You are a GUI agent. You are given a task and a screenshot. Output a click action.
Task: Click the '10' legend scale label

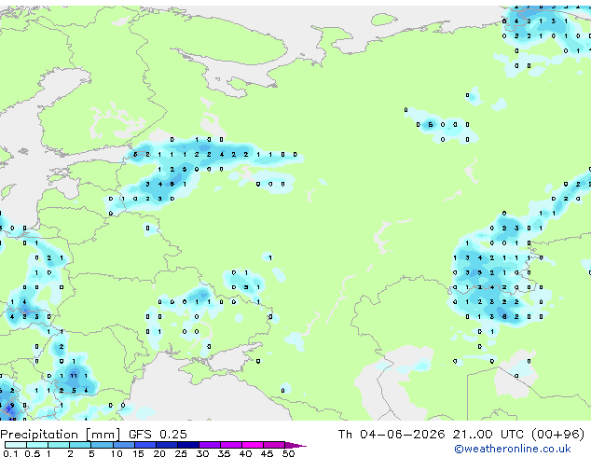pyautogui.click(x=117, y=453)
